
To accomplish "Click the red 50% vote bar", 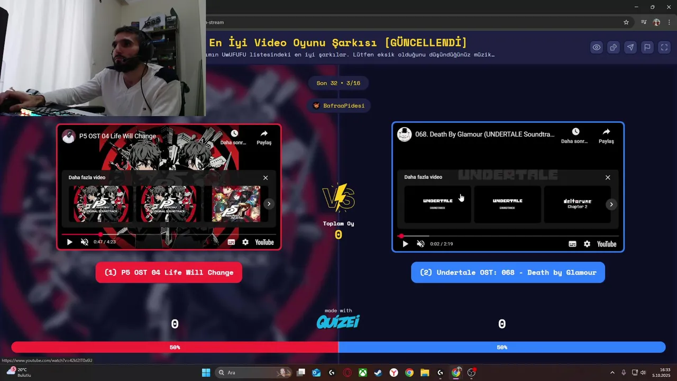I will (175, 347).
